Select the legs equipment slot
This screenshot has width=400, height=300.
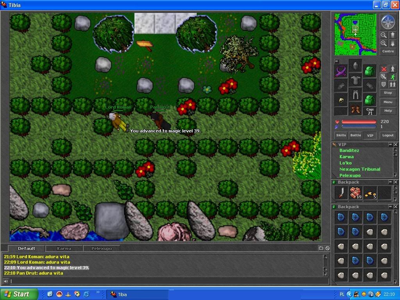point(355,95)
